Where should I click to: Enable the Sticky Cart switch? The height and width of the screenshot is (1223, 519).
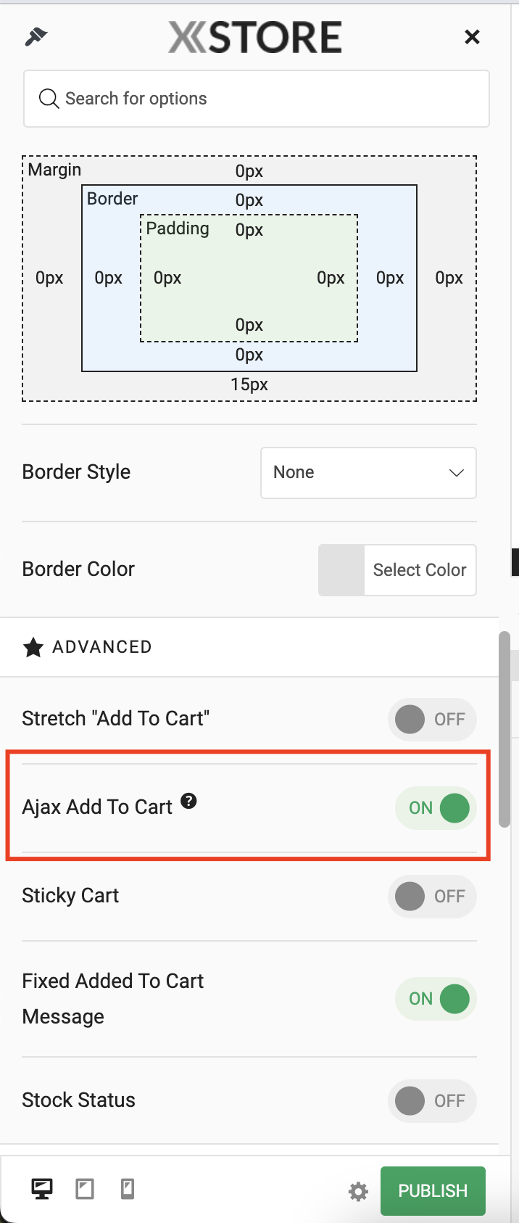432,897
